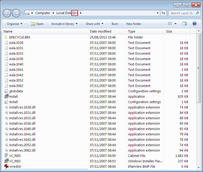203x172 pixels.
Task: Click the Forward navigation arrow button
Action: coord(16,13)
